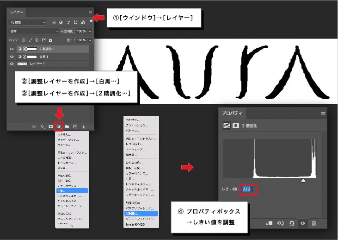
Task: Switch to the プロパティ tab
Action: click(x=232, y=113)
